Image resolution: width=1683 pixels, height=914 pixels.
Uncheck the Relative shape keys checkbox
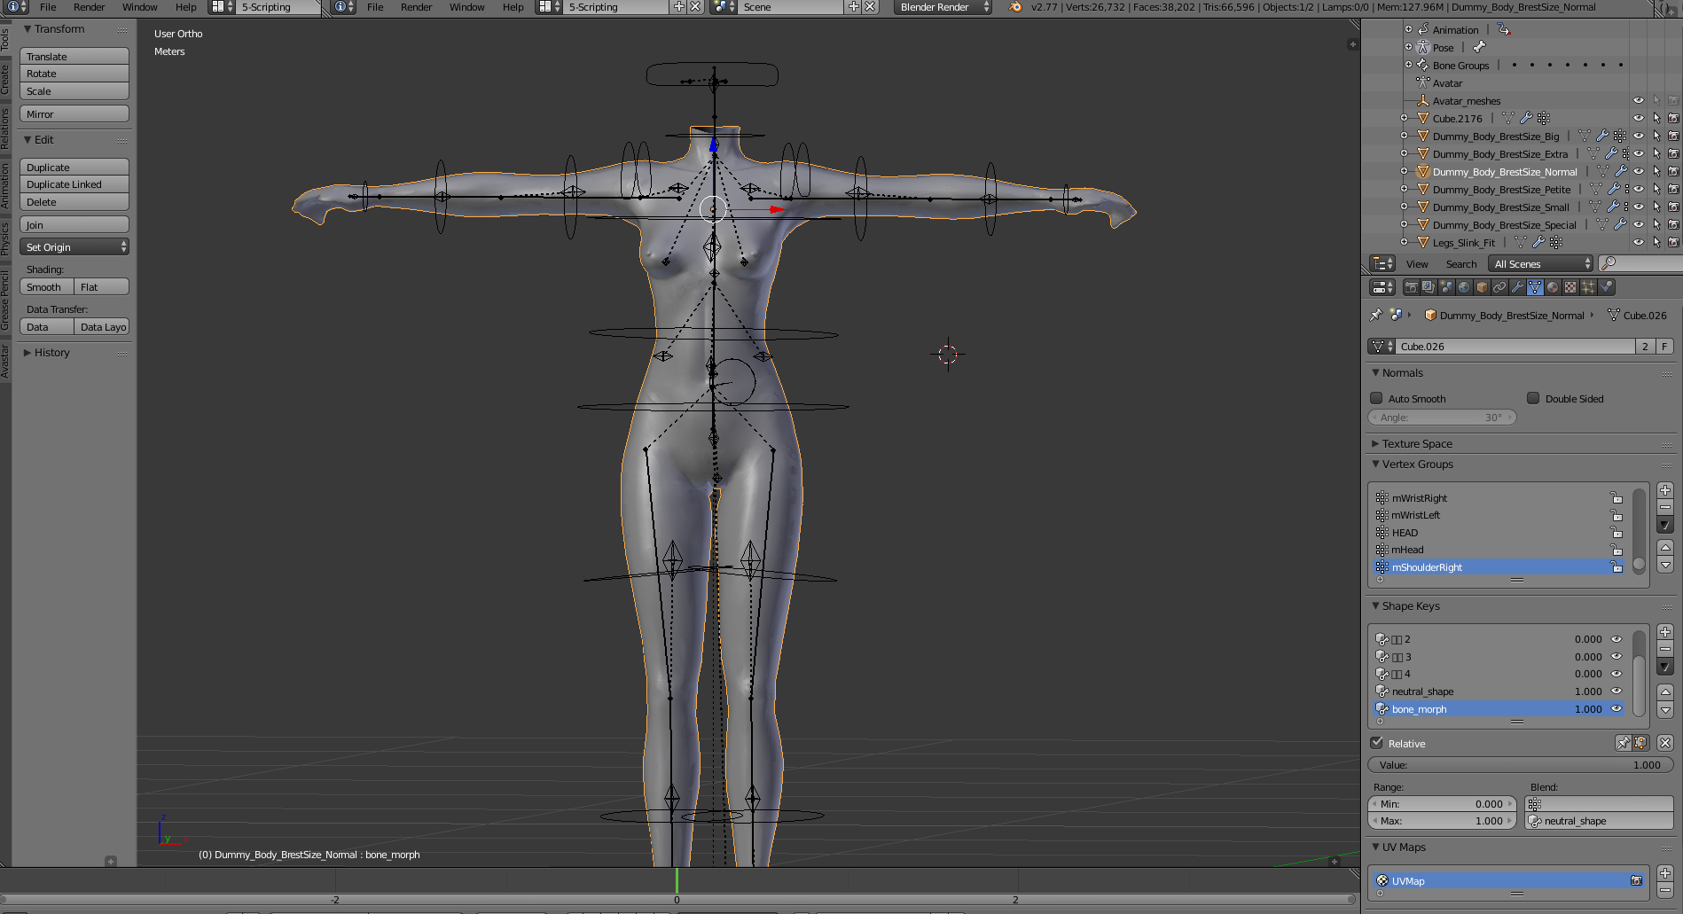click(x=1376, y=743)
